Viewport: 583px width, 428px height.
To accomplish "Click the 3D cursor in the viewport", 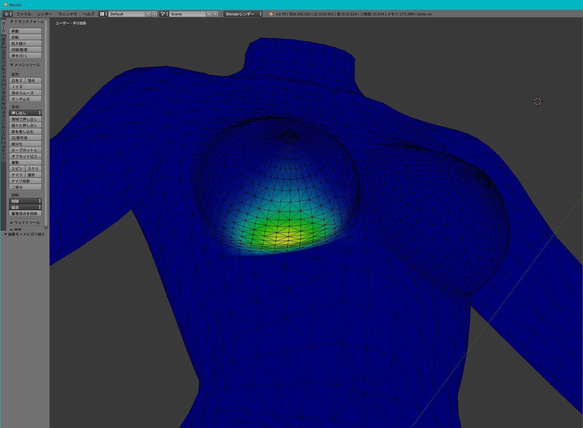I will [537, 101].
